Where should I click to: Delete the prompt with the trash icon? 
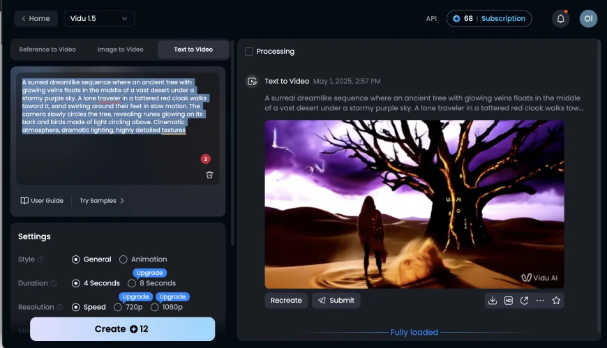[209, 174]
